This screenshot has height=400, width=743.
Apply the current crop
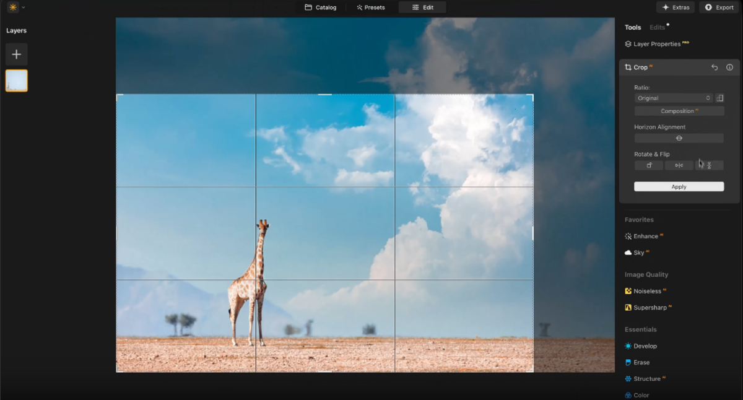click(679, 186)
